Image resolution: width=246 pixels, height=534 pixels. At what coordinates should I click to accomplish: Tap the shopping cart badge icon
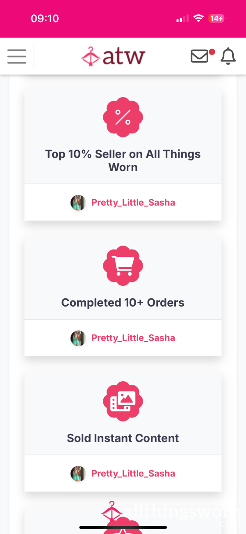point(123,266)
